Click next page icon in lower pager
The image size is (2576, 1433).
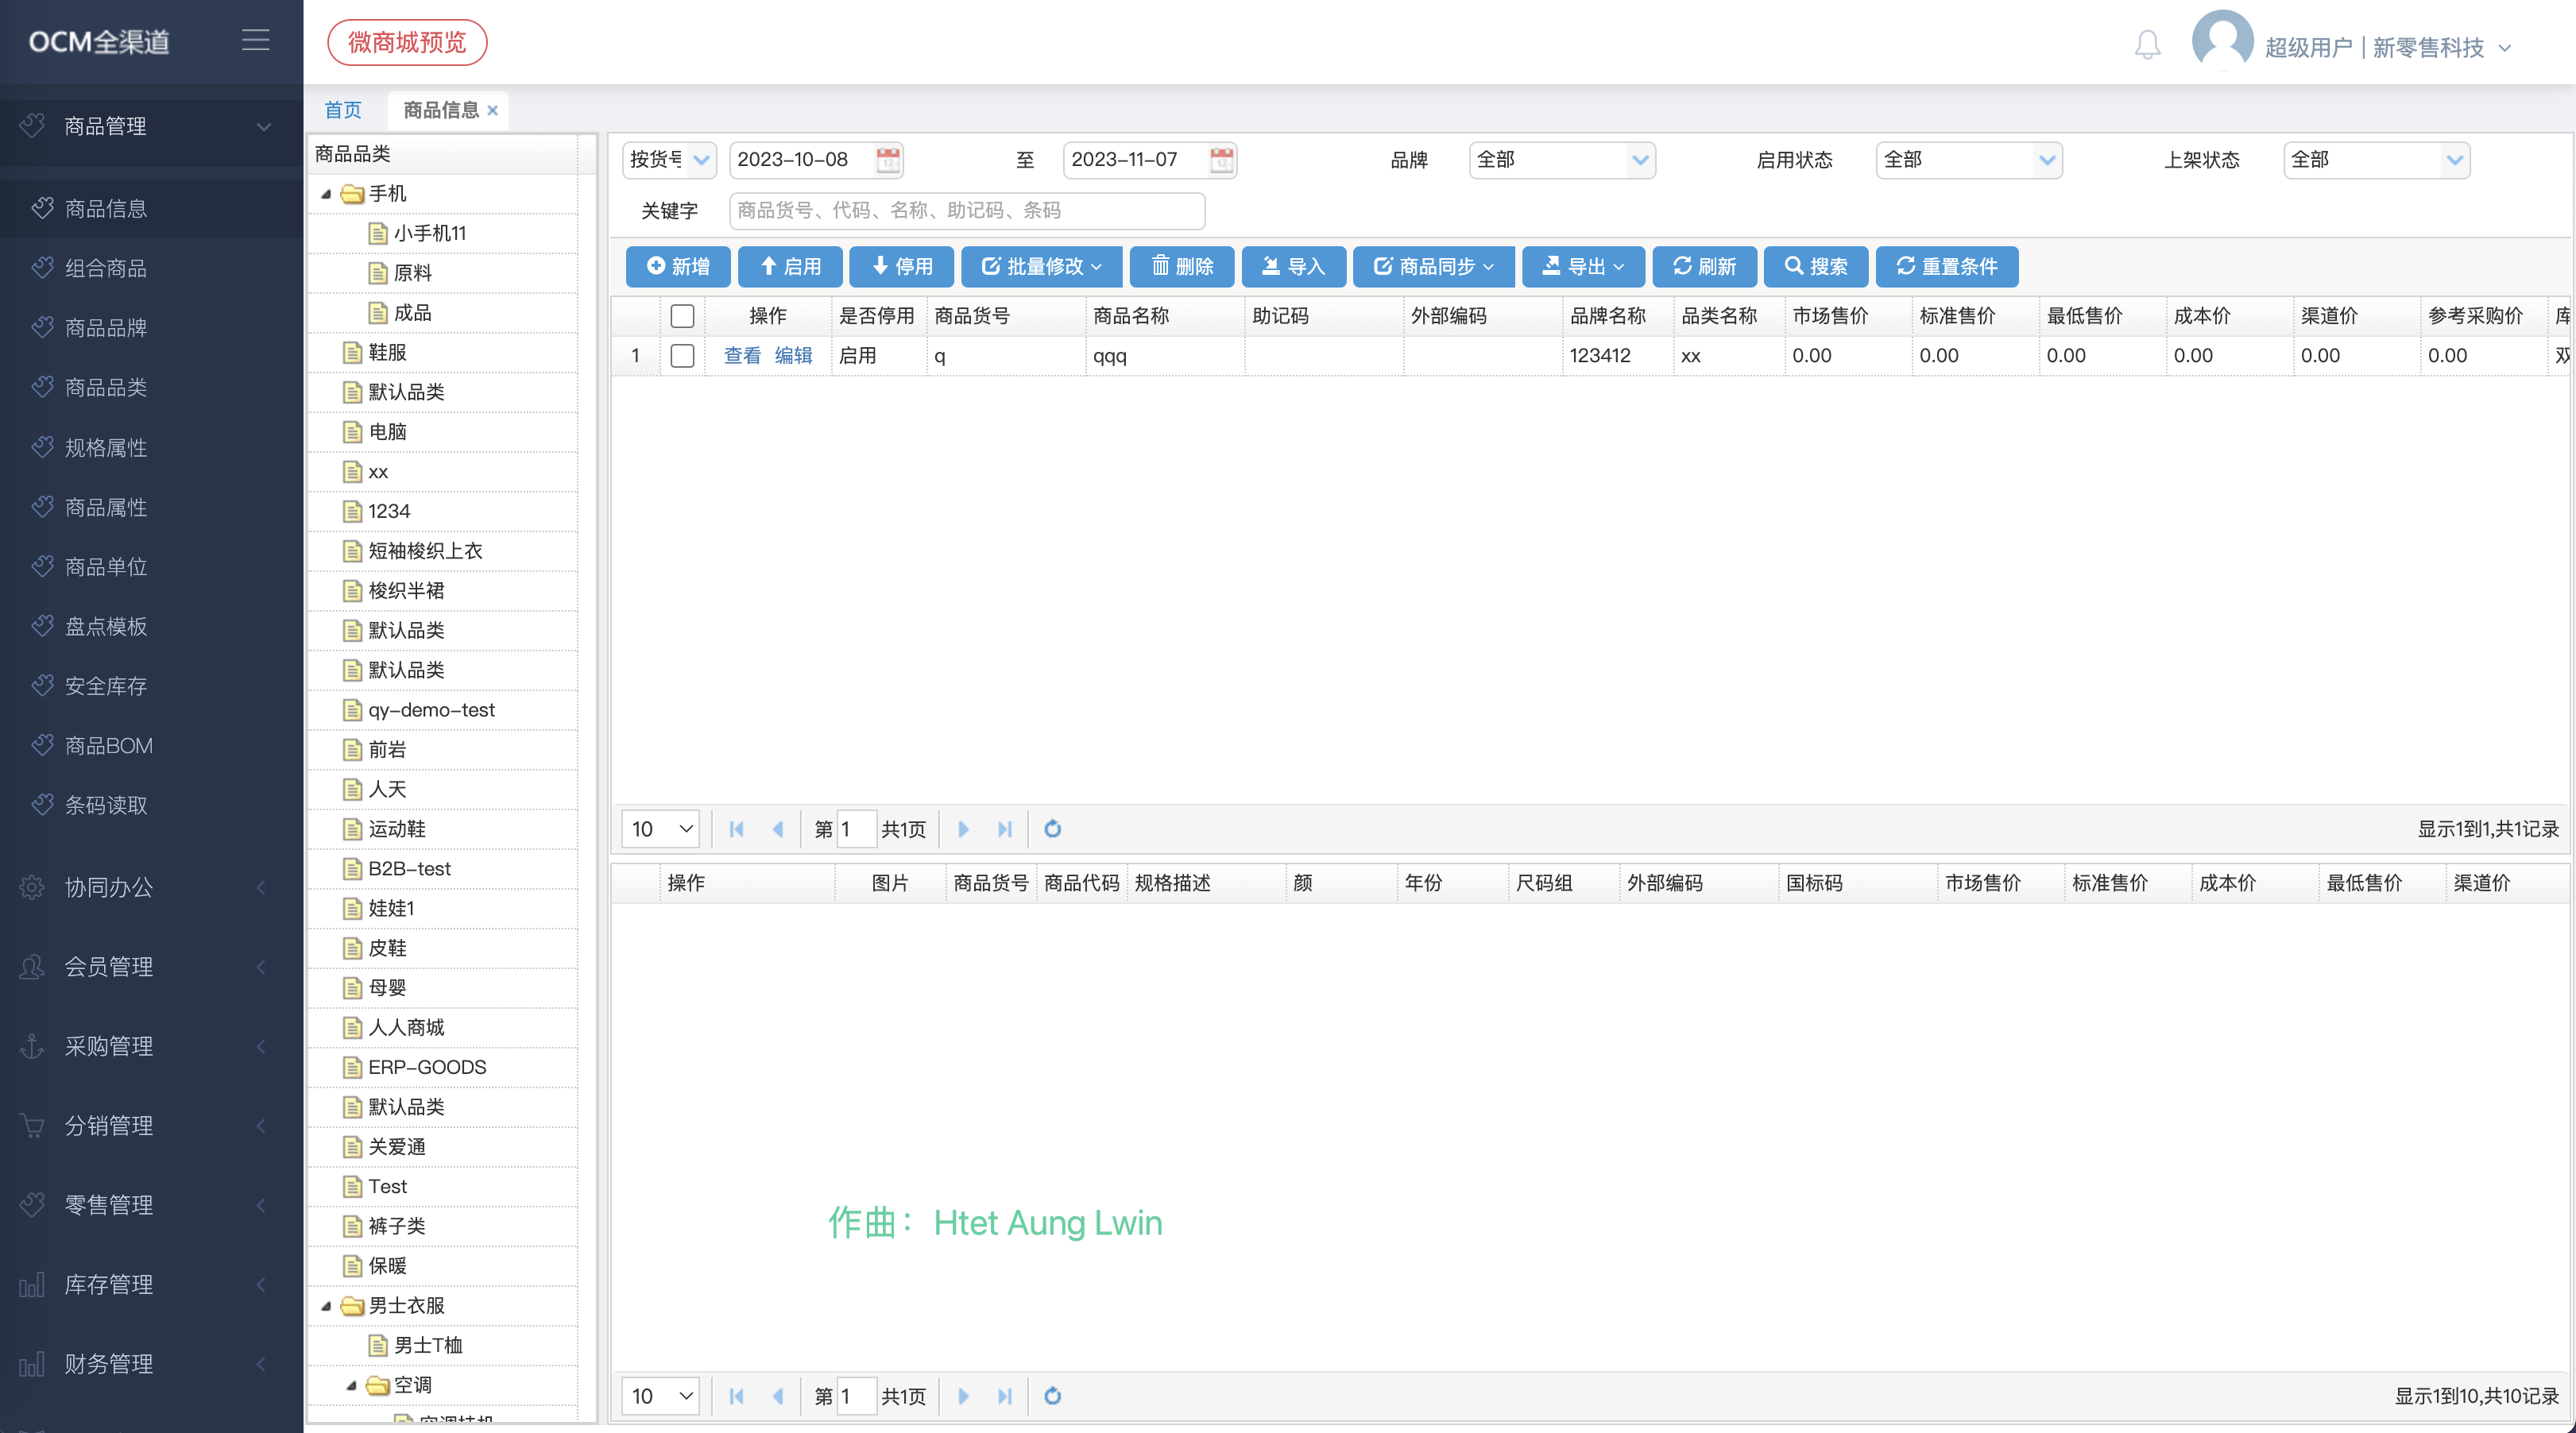pyautogui.click(x=963, y=1396)
